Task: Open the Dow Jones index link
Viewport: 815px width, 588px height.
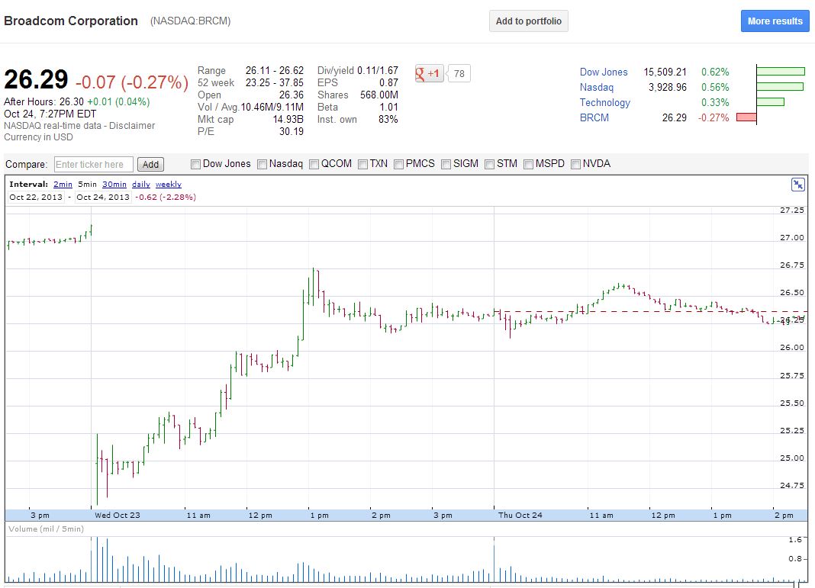Action: [x=604, y=72]
